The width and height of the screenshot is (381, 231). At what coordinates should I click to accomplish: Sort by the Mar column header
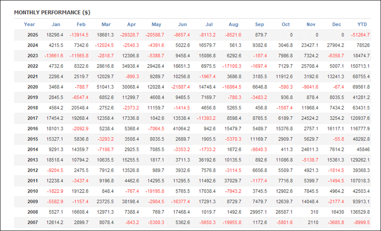(106, 24)
